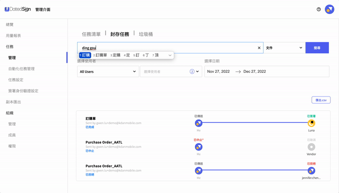The width and height of the screenshot is (339, 193).
Task: Choose IME candidate 7 頂
Action: tap(156, 55)
